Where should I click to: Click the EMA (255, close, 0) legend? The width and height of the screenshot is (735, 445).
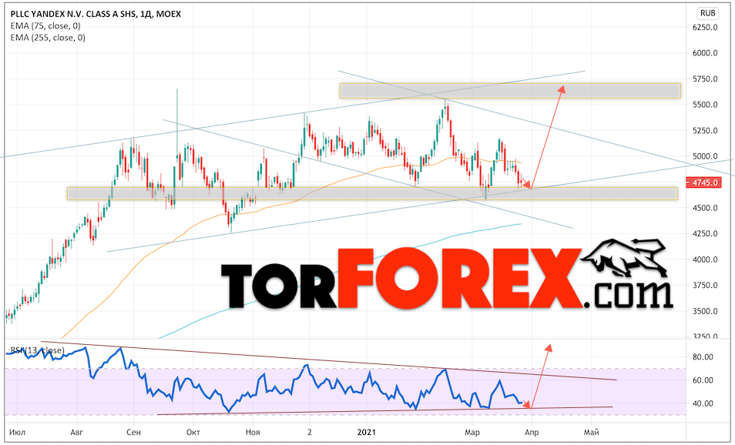tap(48, 38)
